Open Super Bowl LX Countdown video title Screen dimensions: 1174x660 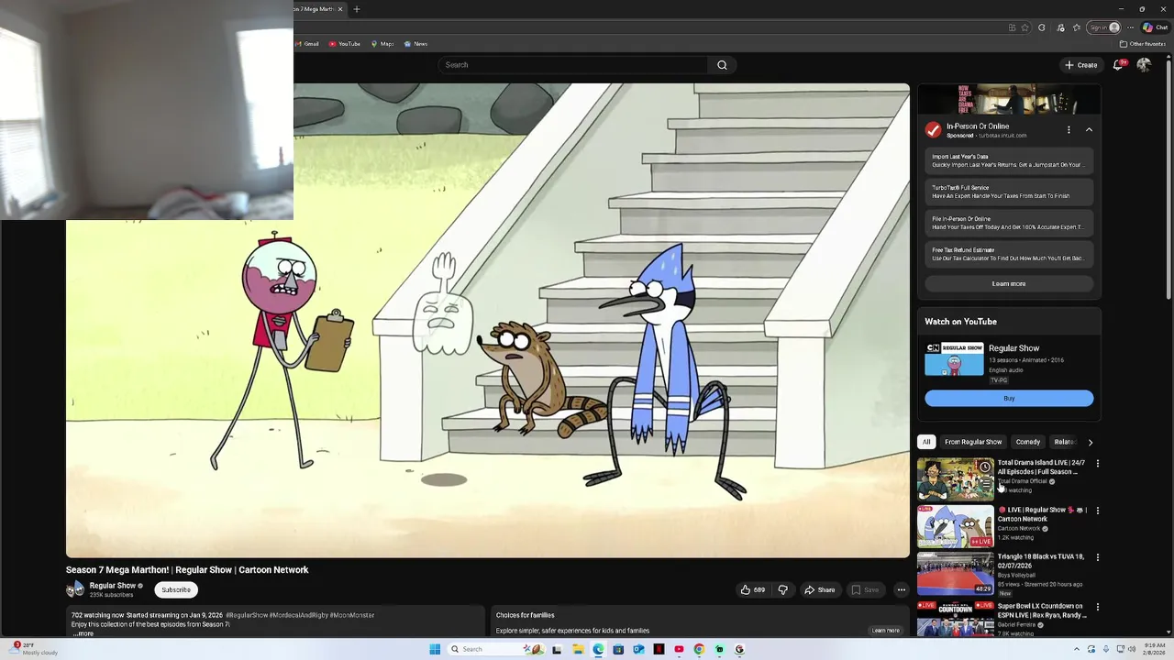click(1042, 610)
